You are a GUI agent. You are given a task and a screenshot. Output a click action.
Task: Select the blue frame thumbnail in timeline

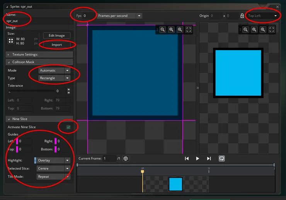175,184
